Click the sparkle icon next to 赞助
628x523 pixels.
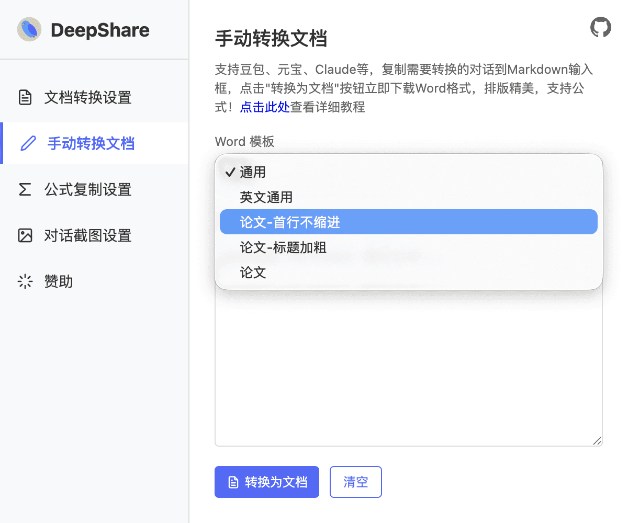(25, 282)
